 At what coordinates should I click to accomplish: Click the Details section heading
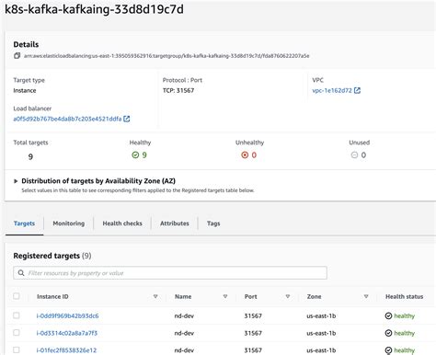pos(26,44)
